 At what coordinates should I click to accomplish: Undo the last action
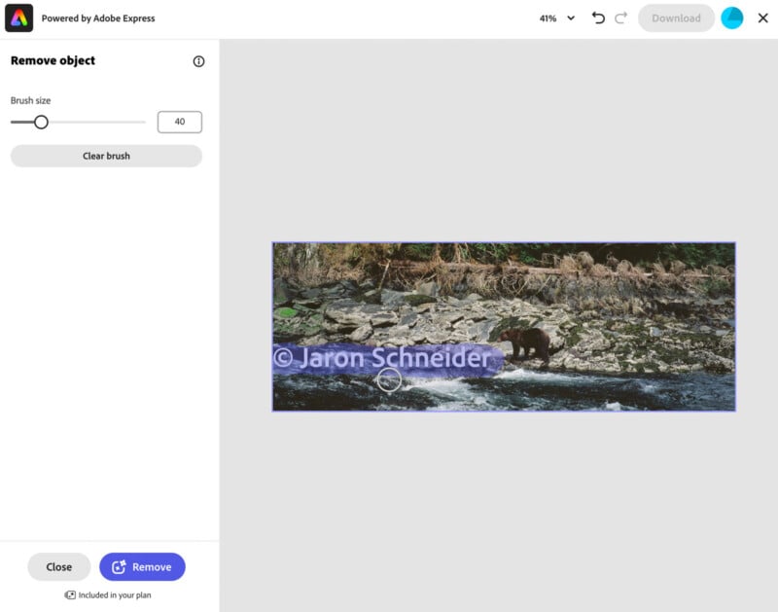click(x=598, y=18)
